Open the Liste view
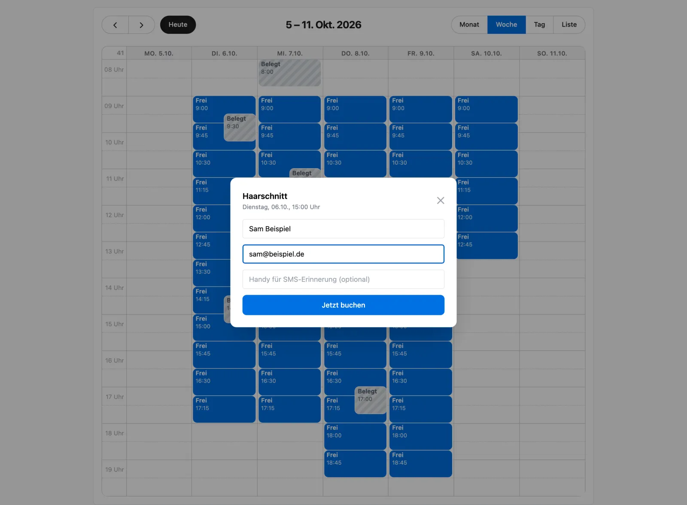 click(569, 25)
